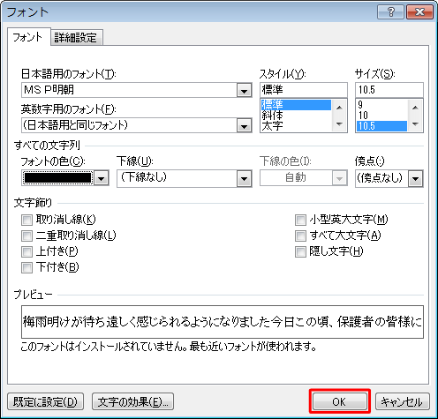Open the 文字の効果 button
The image size is (438, 419).
pyautogui.click(x=132, y=401)
